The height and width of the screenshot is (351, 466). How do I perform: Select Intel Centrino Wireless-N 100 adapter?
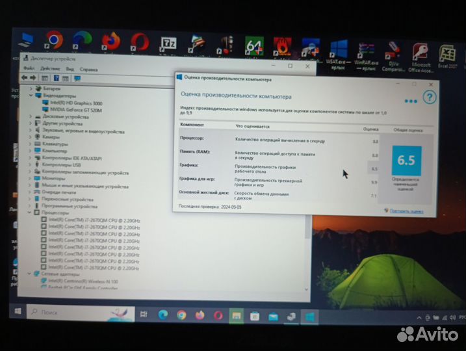point(79,281)
